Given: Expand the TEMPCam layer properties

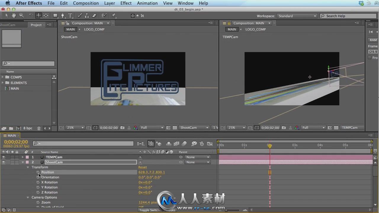Looking at the screenshot, I should (23, 157).
